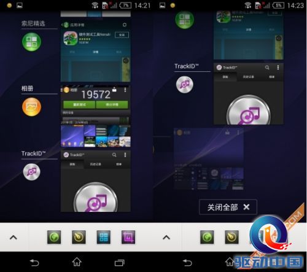Launch timer small app in left bar

[x=79, y=237]
